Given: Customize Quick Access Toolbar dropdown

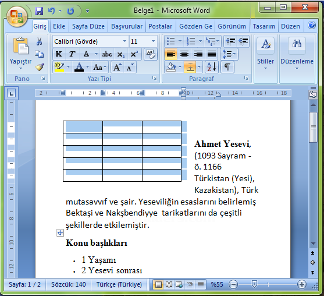Looking at the screenshot, I should (88, 10).
